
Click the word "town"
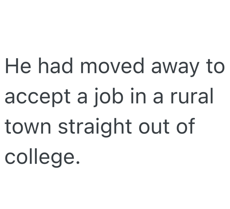point(28,126)
